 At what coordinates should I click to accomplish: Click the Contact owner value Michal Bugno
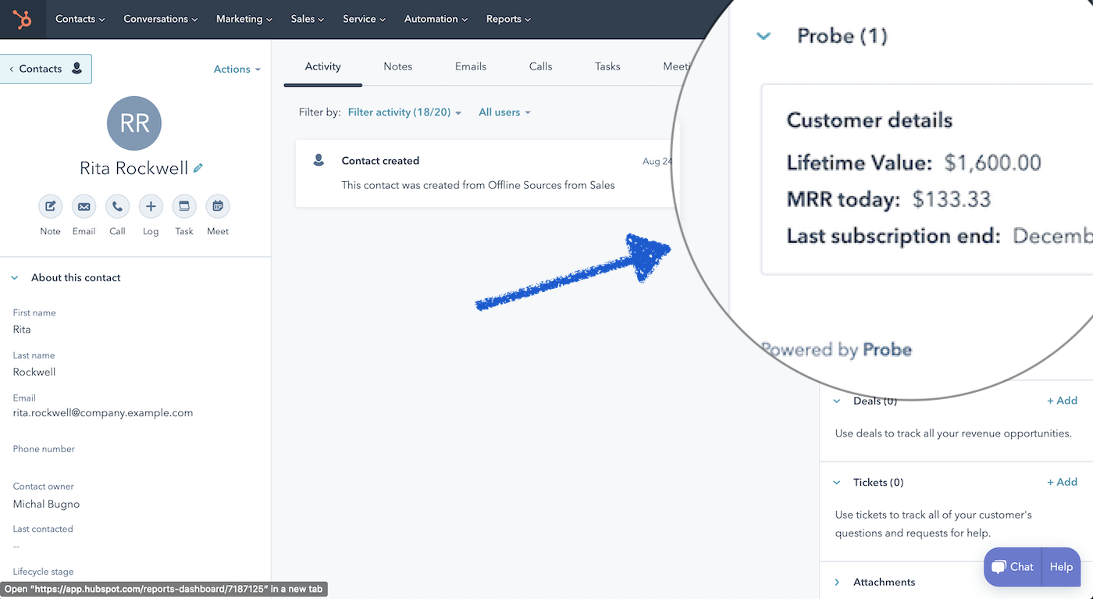tap(46, 505)
